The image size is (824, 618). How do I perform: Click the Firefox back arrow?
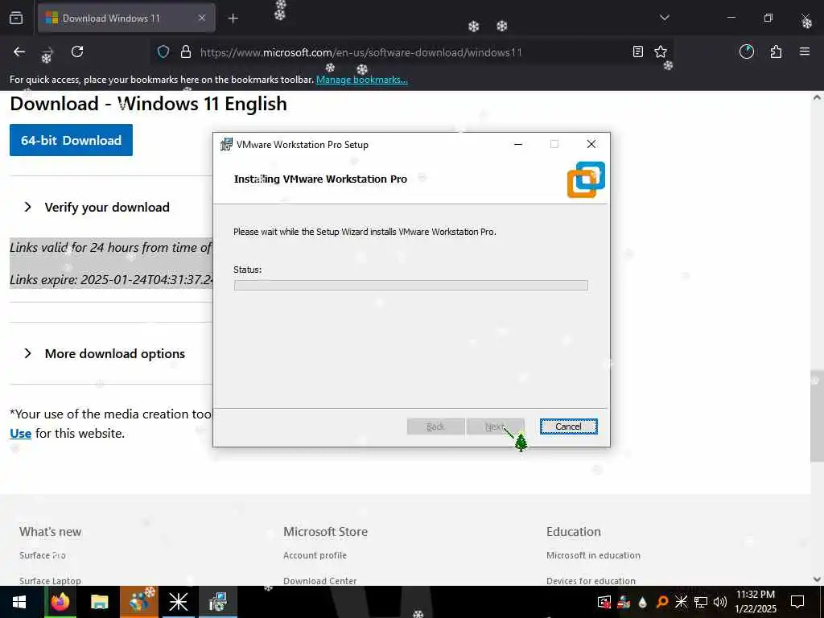[19, 51]
